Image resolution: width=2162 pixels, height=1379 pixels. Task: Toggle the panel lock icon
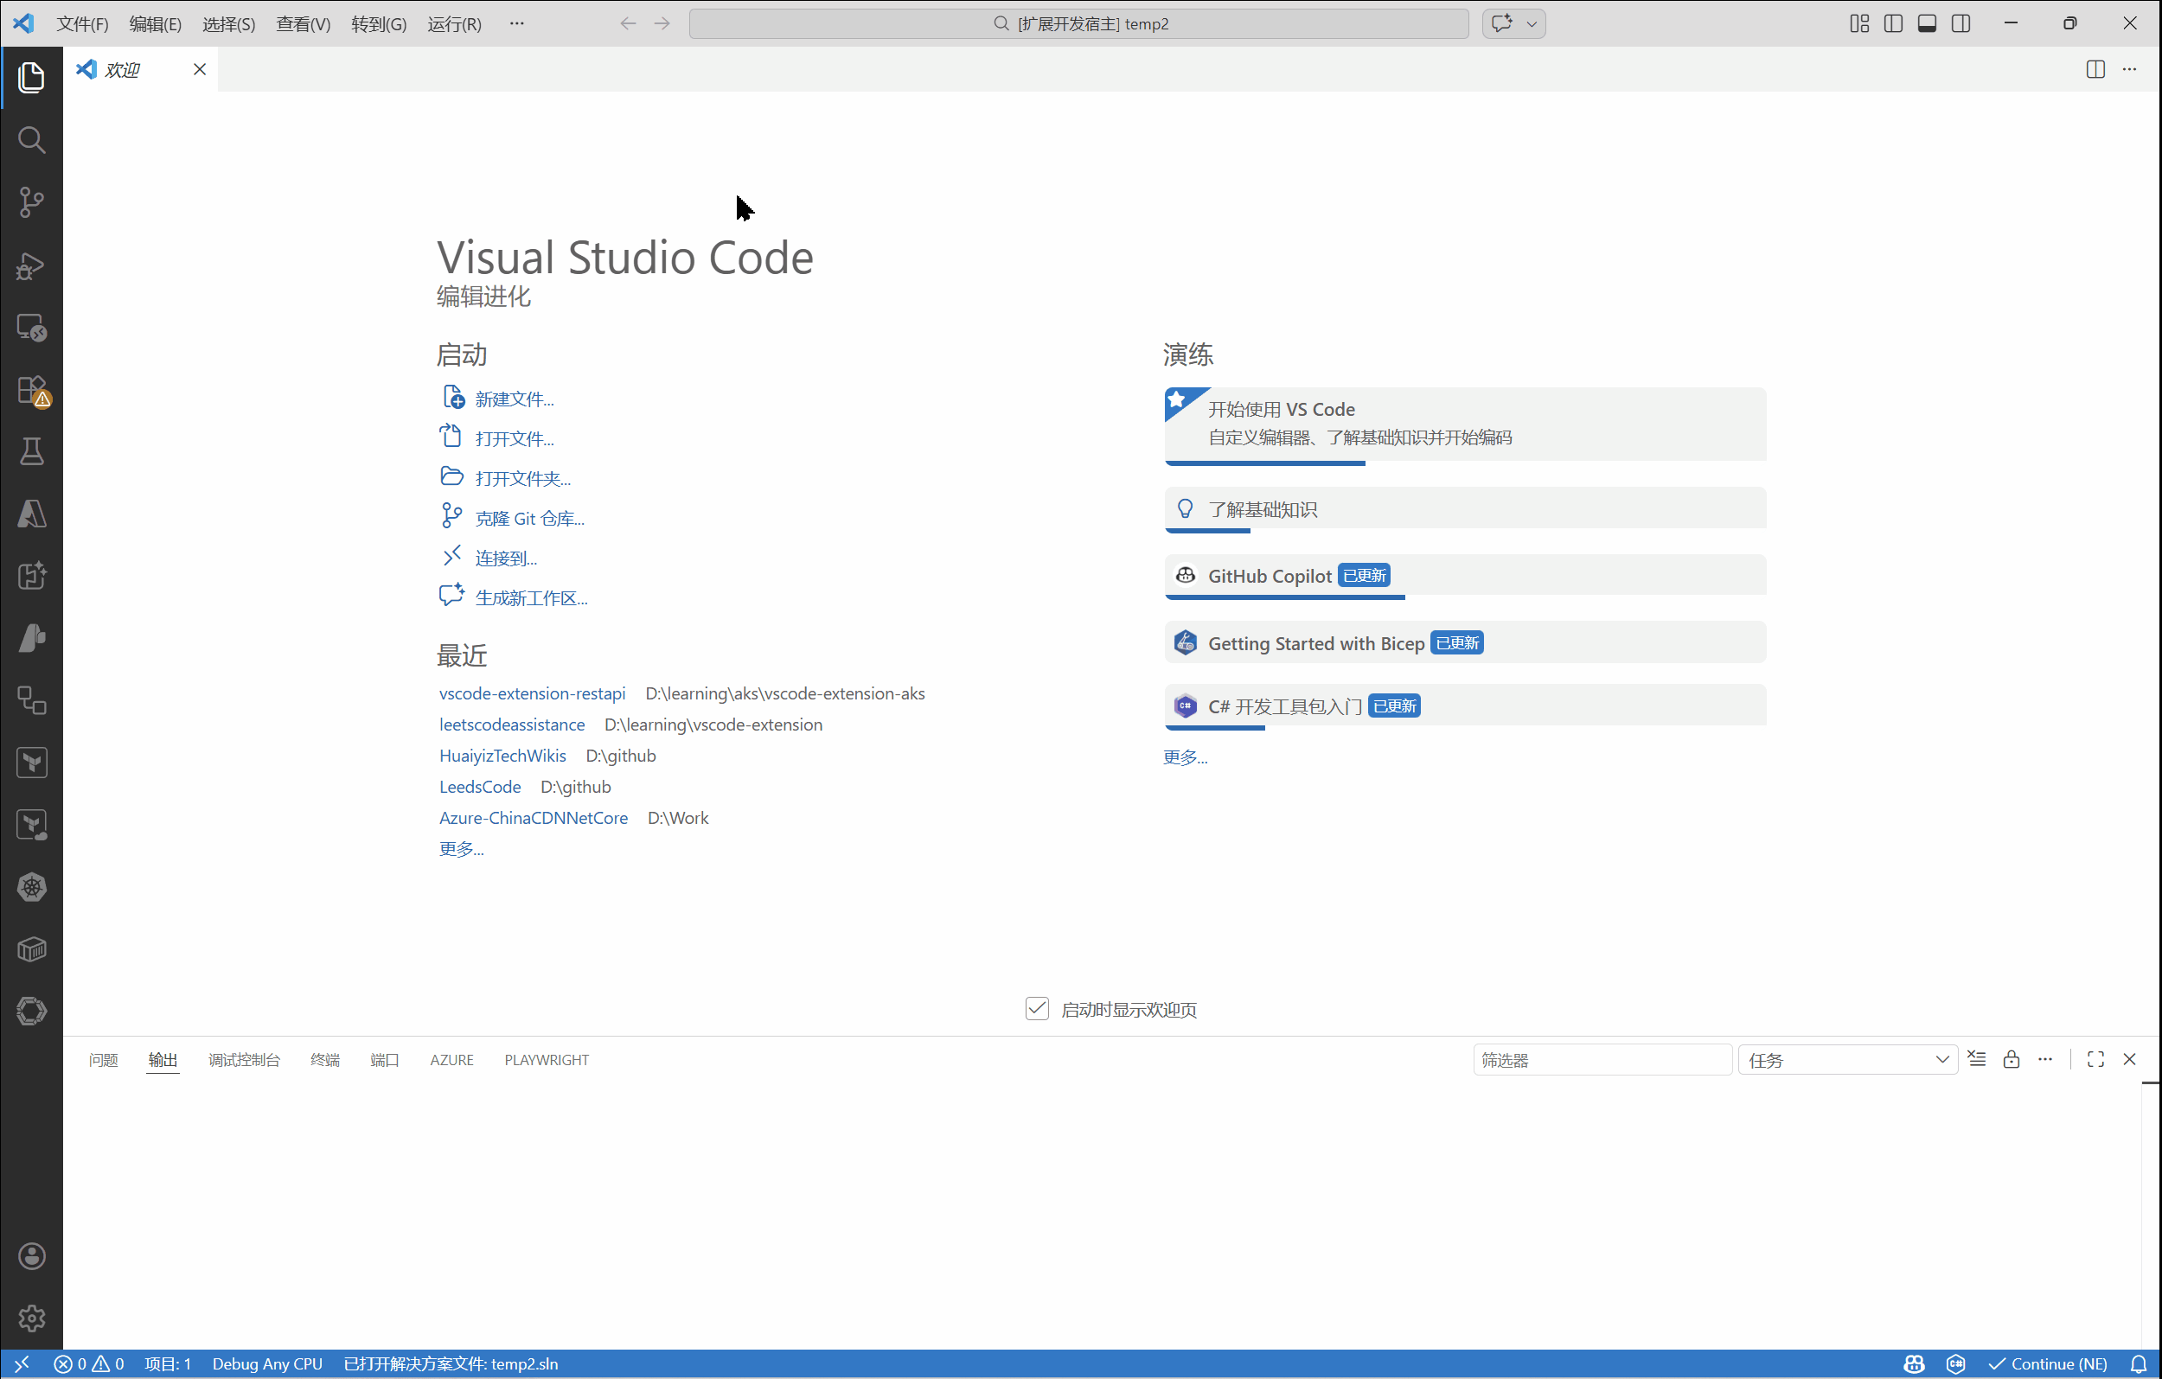pyautogui.click(x=2012, y=1059)
